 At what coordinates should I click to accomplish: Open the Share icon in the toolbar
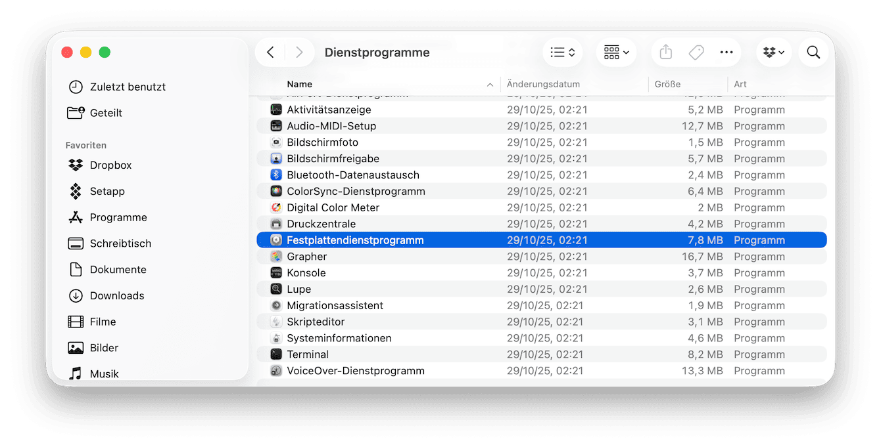pos(665,52)
